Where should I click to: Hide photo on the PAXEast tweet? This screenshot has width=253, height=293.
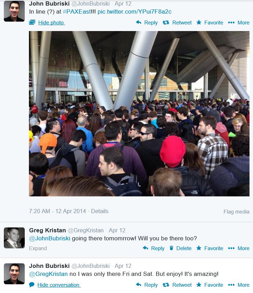[x=47, y=23]
